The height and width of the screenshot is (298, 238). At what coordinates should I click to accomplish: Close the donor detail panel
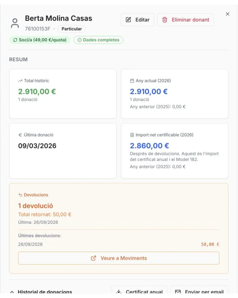pyautogui.click(x=227, y=14)
